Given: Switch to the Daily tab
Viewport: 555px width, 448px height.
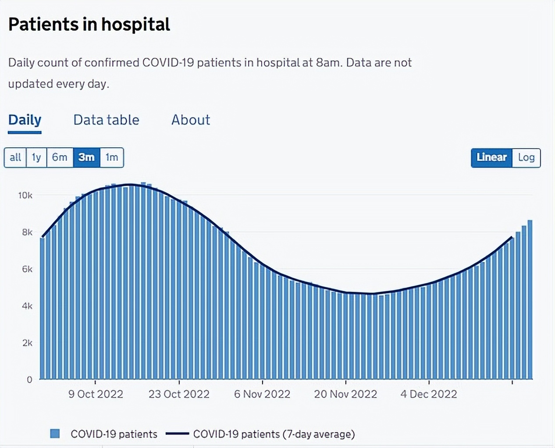Looking at the screenshot, I should click(x=25, y=120).
